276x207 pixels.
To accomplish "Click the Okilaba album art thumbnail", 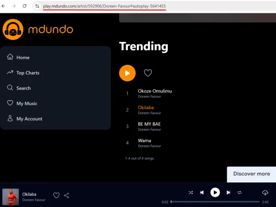I will click(11, 197).
